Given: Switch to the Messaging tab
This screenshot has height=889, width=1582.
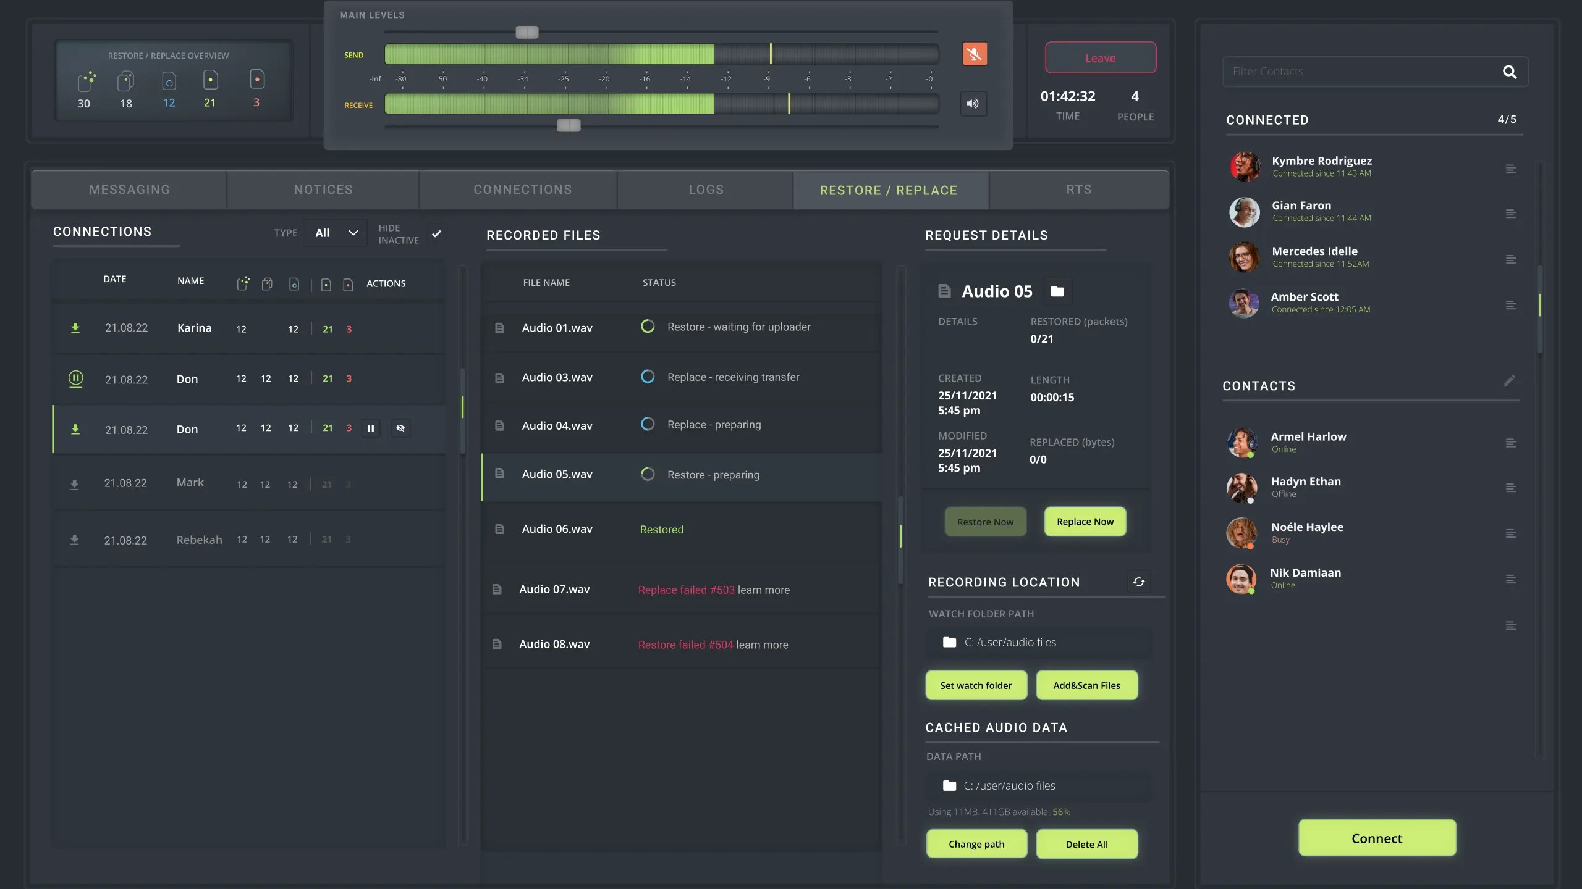Looking at the screenshot, I should 129,190.
